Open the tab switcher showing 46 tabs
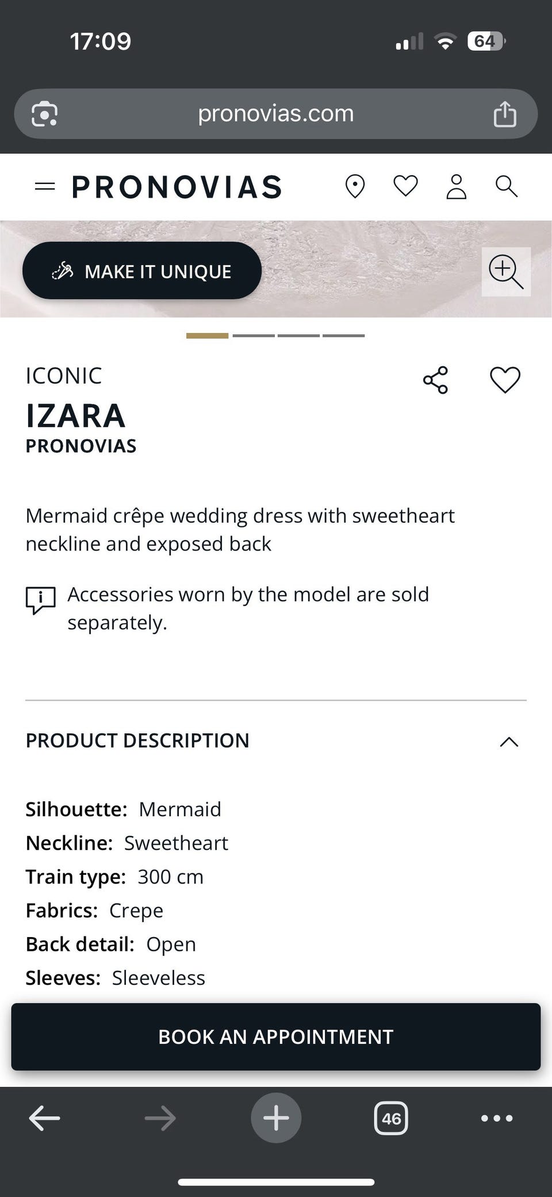This screenshot has height=1197, width=552. pyautogui.click(x=391, y=1118)
